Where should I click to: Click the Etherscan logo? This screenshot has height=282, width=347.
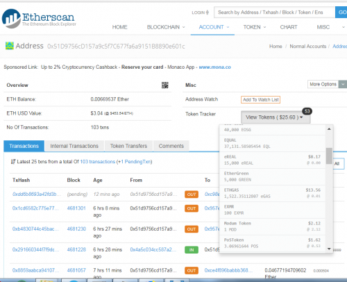pos(39,19)
